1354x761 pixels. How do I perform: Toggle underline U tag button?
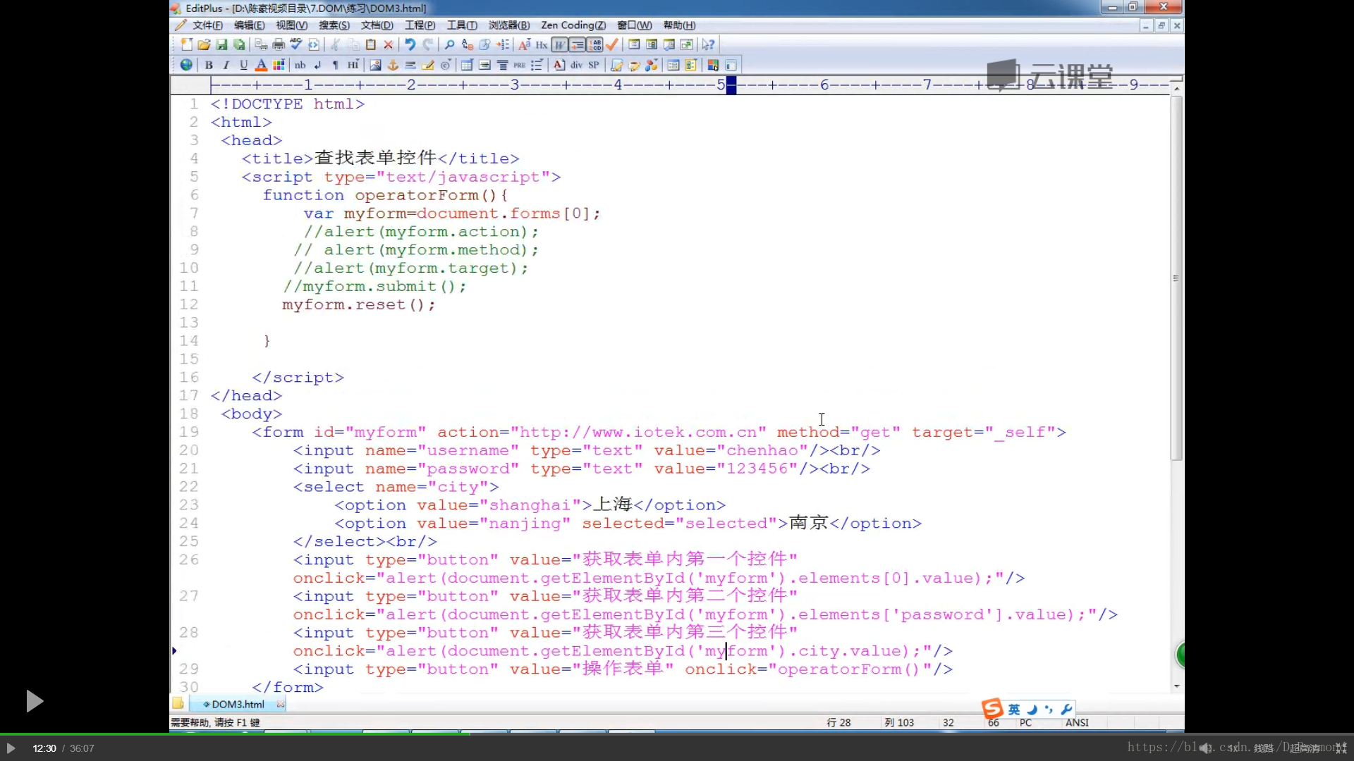pos(243,65)
